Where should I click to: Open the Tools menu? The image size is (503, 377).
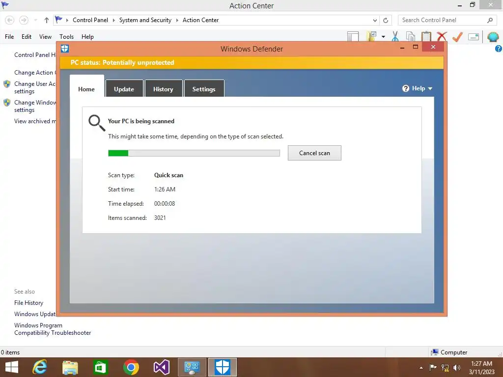pos(66,36)
